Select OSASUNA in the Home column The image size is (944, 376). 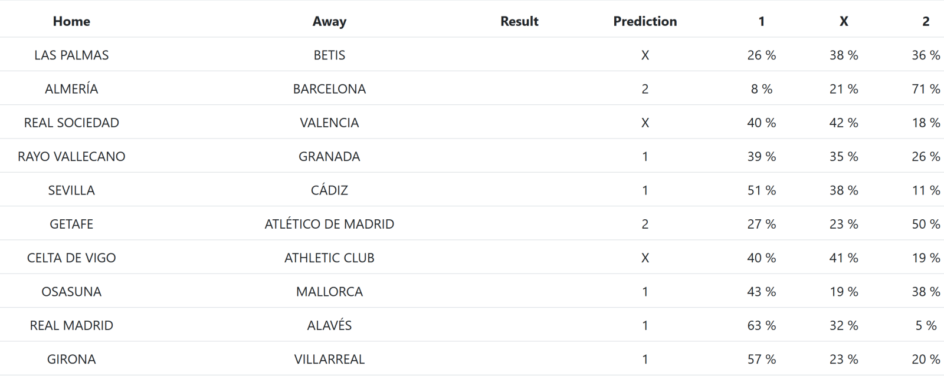point(71,292)
